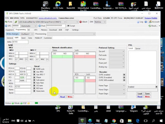This screenshot has height=124, width=165.
Task: Click the MDN input field
Action: click(x=23, y=83)
